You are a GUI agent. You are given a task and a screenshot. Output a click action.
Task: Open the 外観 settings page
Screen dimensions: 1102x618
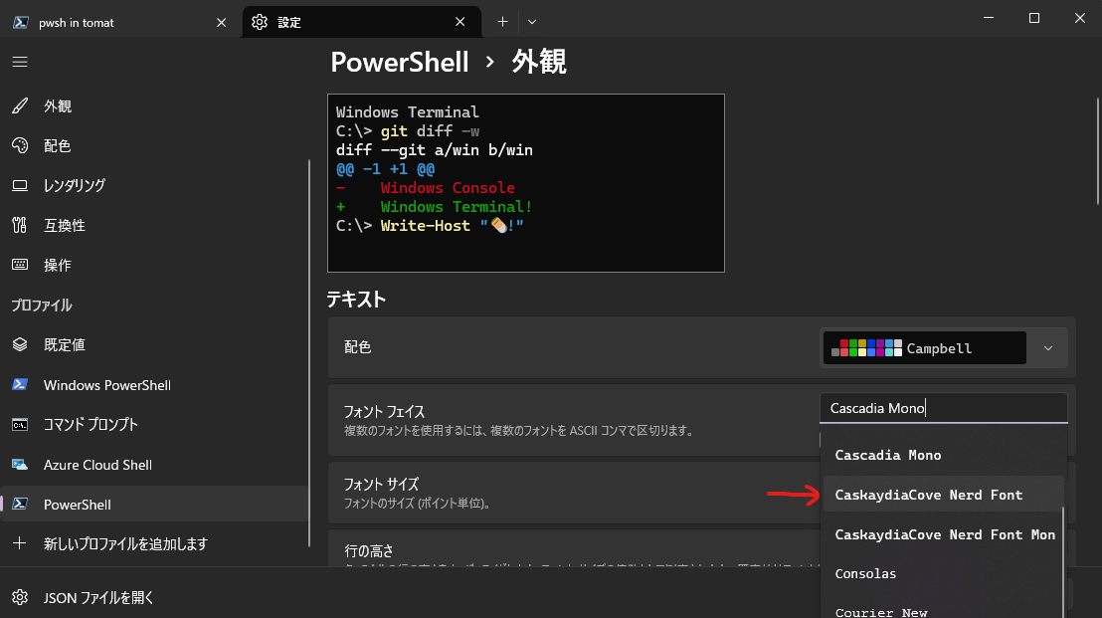pyautogui.click(x=154, y=106)
